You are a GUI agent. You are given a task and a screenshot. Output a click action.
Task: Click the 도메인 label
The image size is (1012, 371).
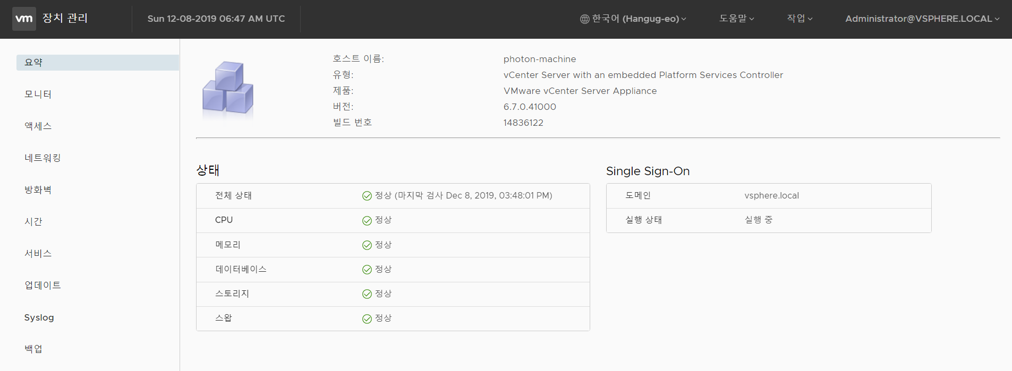[x=638, y=196]
